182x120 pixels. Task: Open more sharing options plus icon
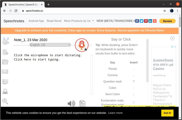click(155, 21)
